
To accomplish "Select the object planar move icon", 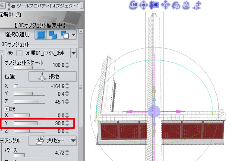I will click(165, 5).
